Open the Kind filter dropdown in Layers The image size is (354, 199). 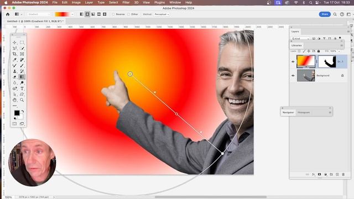point(300,39)
